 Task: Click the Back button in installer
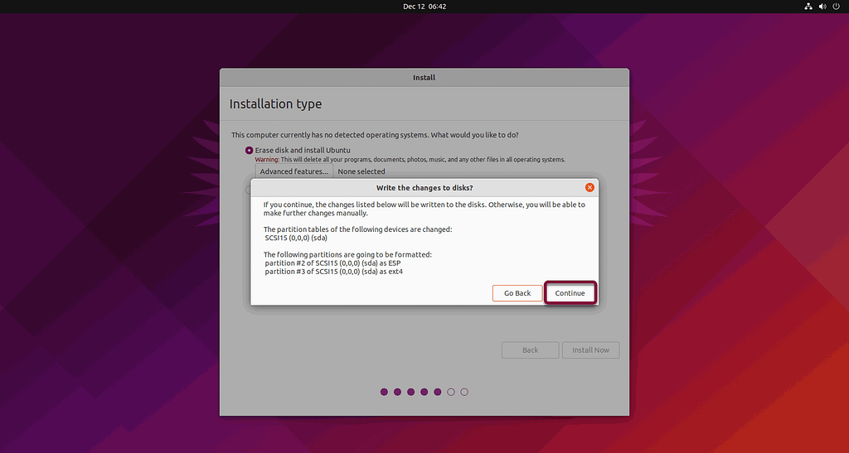click(530, 350)
